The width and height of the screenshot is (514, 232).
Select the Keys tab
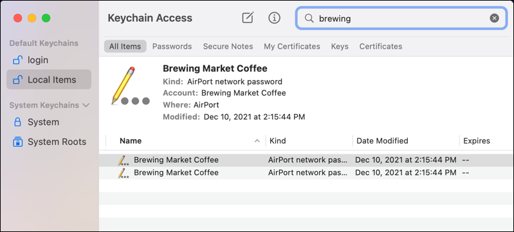[x=340, y=46]
